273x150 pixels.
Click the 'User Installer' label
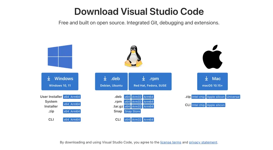(x=51, y=97)
